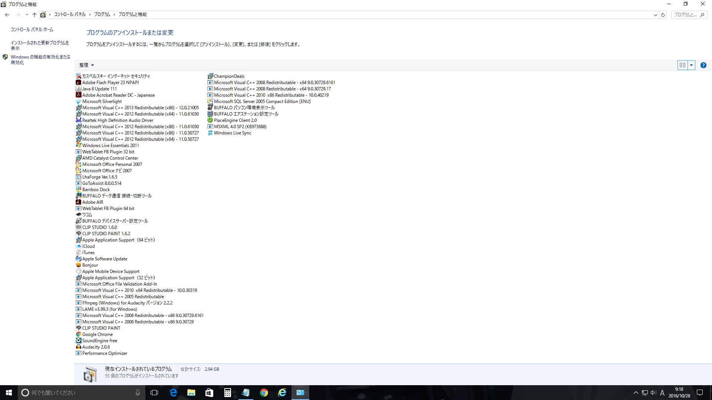Click the Kaspersky Internet Security program icon
The height and width of the screenshot is (400, 712).
pyautogui.click(x=79, y=76)
